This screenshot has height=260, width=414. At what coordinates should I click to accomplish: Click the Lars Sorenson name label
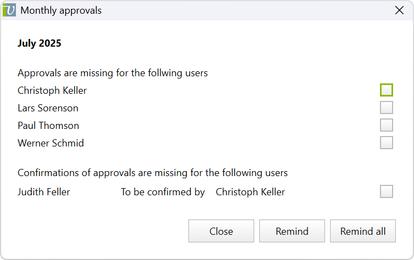pos(48,108)
